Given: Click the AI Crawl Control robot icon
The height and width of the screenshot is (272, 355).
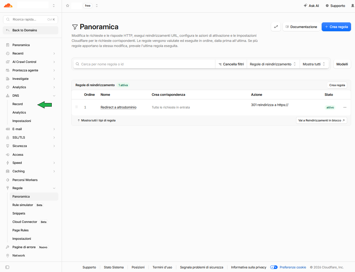Looking at the screenshot, I should [8, 62].
